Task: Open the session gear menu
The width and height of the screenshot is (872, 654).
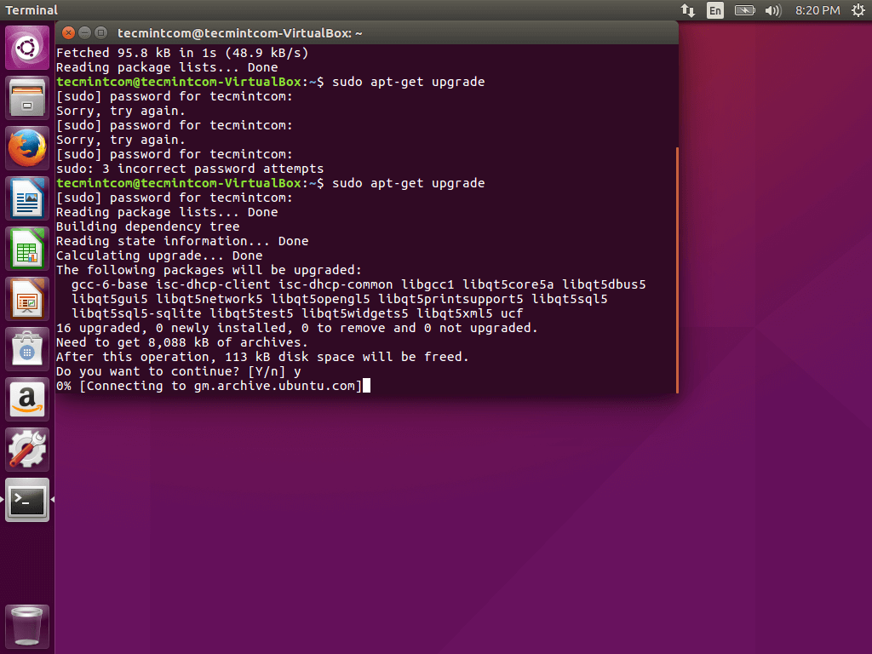Action: tap(858, 10)
